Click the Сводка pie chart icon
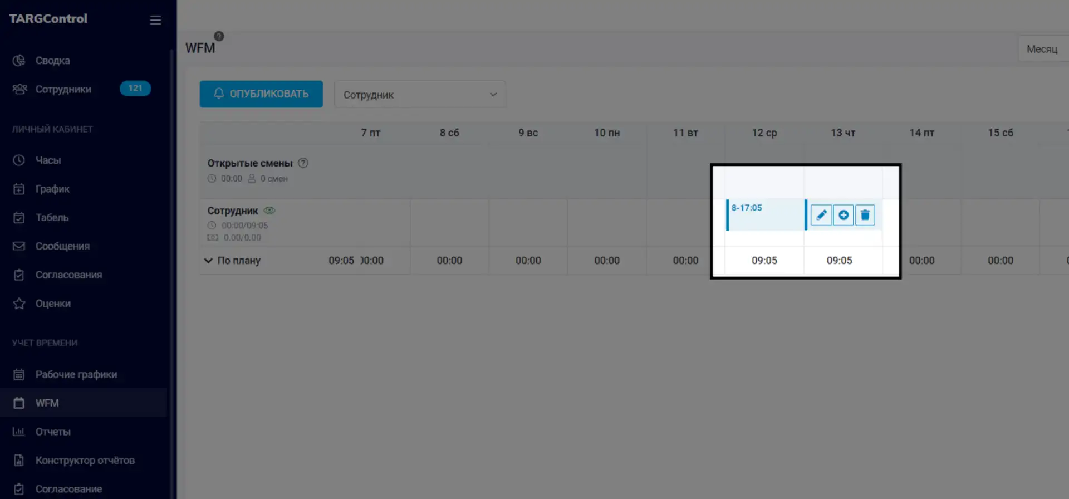 point(19,60)
